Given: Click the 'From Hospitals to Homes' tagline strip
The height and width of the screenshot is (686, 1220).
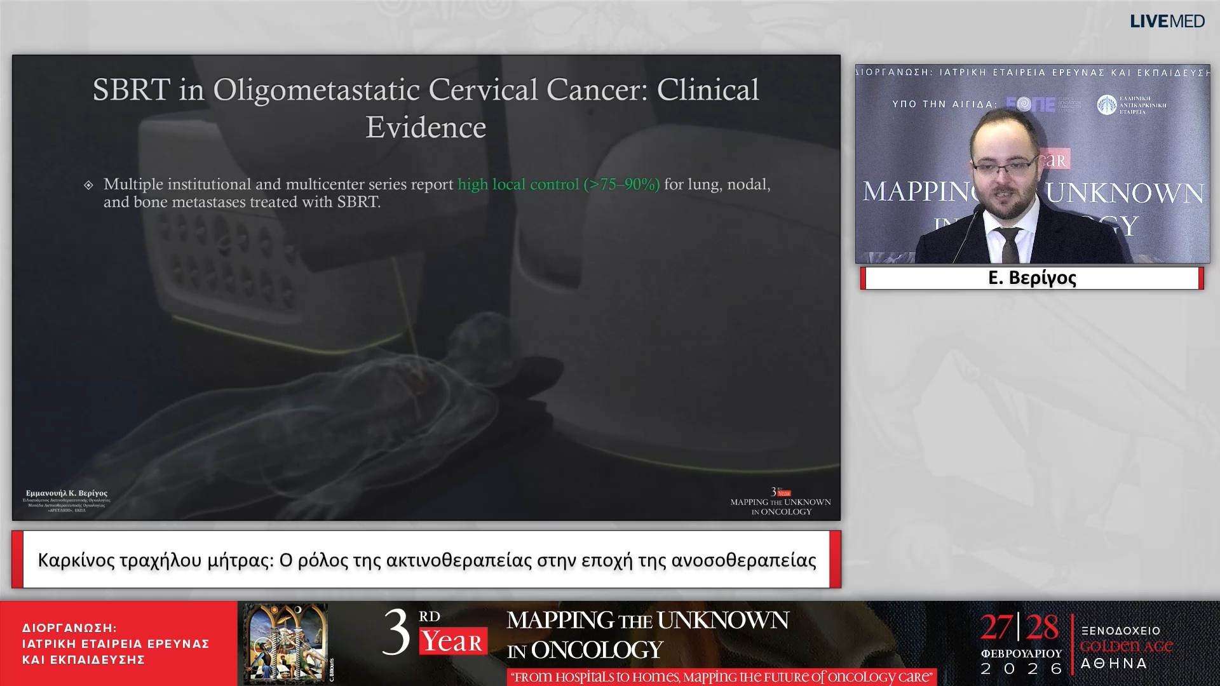Looking at the screenshot, I should (x=722, y=677).
